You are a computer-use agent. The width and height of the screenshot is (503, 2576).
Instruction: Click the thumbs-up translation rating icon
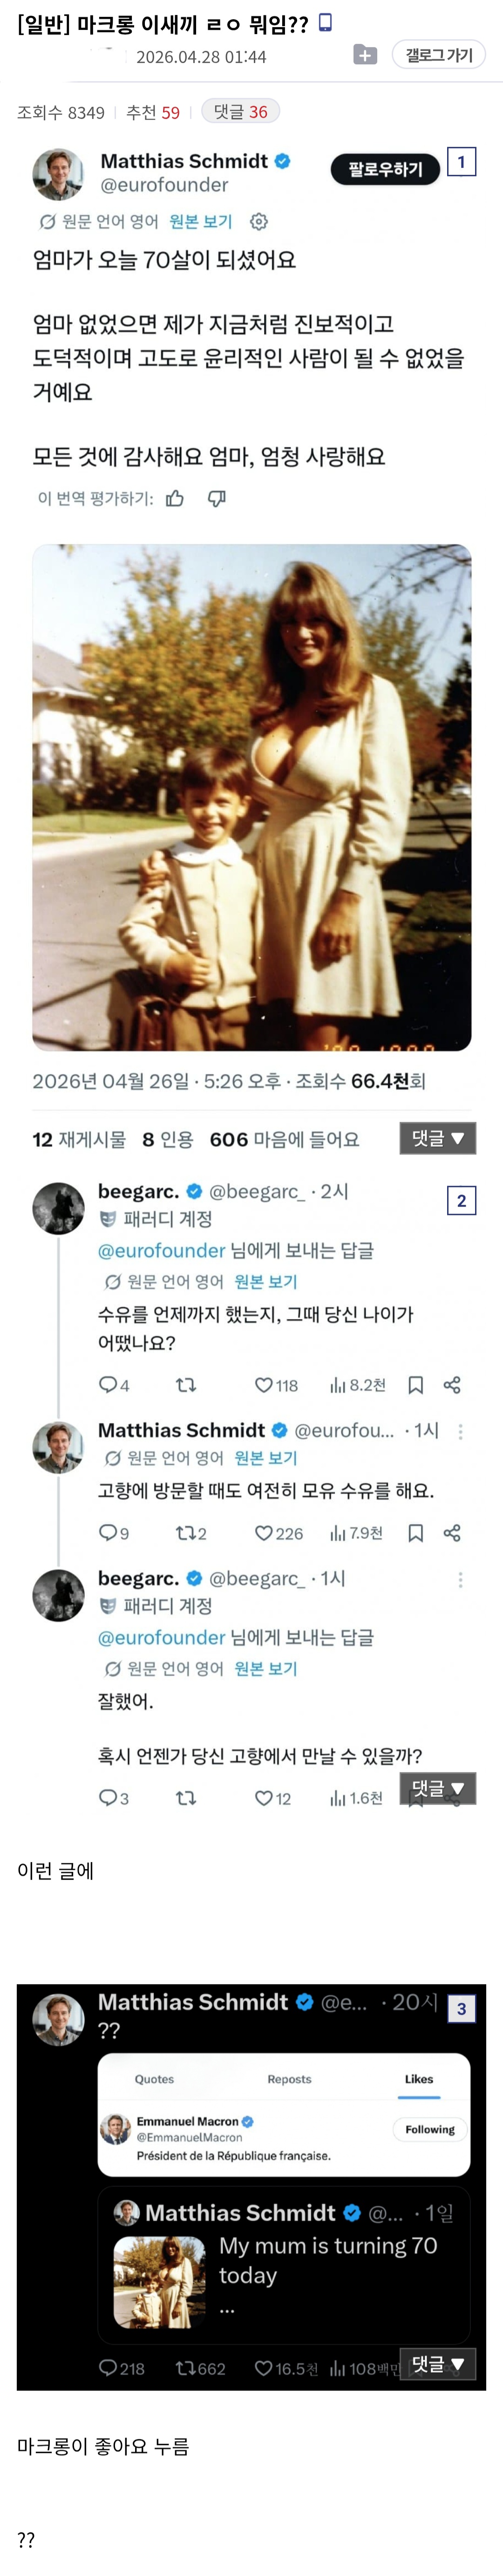[x=175, y=498]
